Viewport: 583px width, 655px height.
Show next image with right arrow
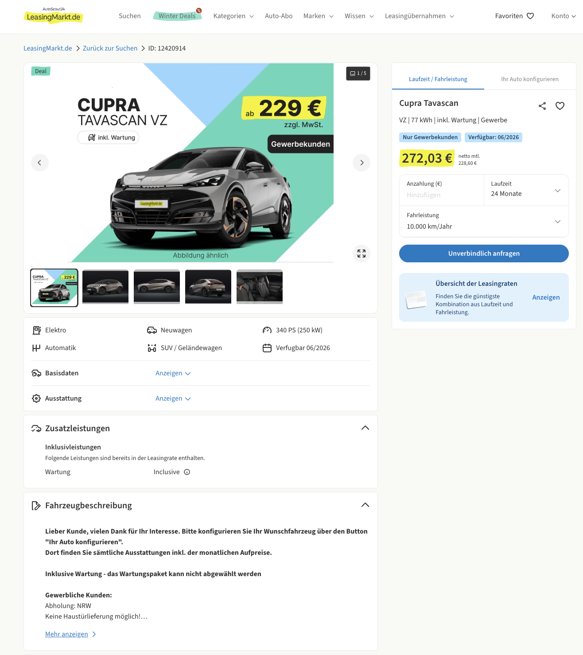pyautogui.click(x=361, y=163)
